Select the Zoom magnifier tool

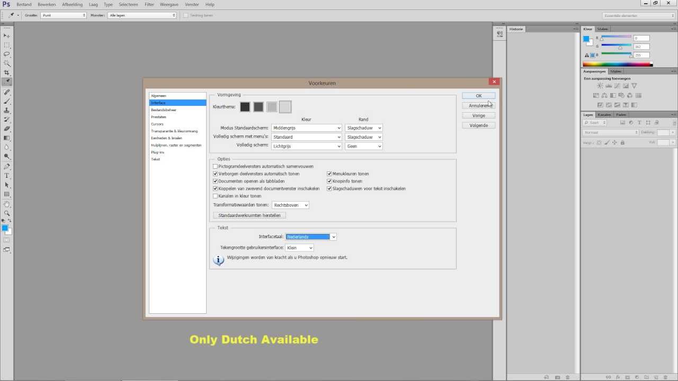tap(7, 213)
